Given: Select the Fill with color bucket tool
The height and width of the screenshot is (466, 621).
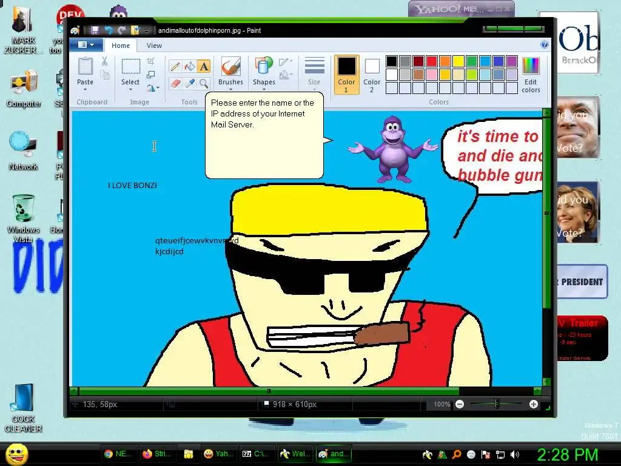Looking at the screenshot, I should tap(189, 66).
